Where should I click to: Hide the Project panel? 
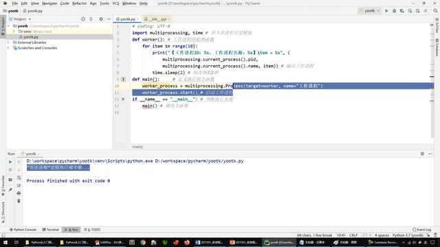coord(109,19)
